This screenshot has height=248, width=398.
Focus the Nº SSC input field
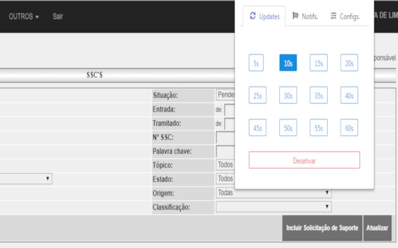point(225,138)
